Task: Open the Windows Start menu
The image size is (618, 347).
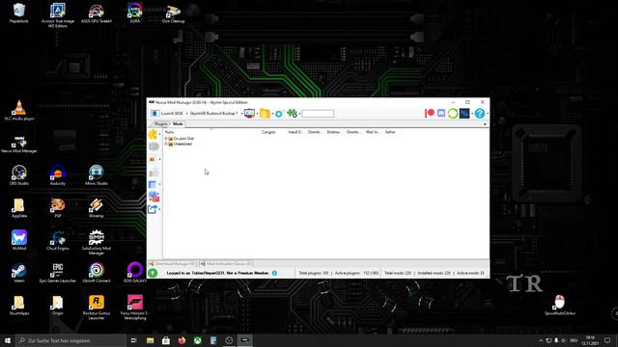Action: click(x=8, y=340)
